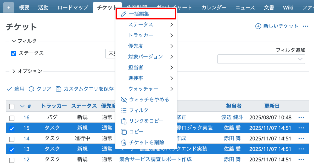The width and height of the screenshot is (314, 164).
Task: Click the filter list icon in context menu
Action: [124, 110]
